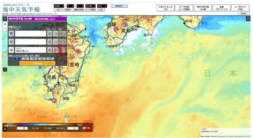Toggle the first image layer on/off
Image resolution: width=253 pixels, height=138 pixels.
pos(11,34)
